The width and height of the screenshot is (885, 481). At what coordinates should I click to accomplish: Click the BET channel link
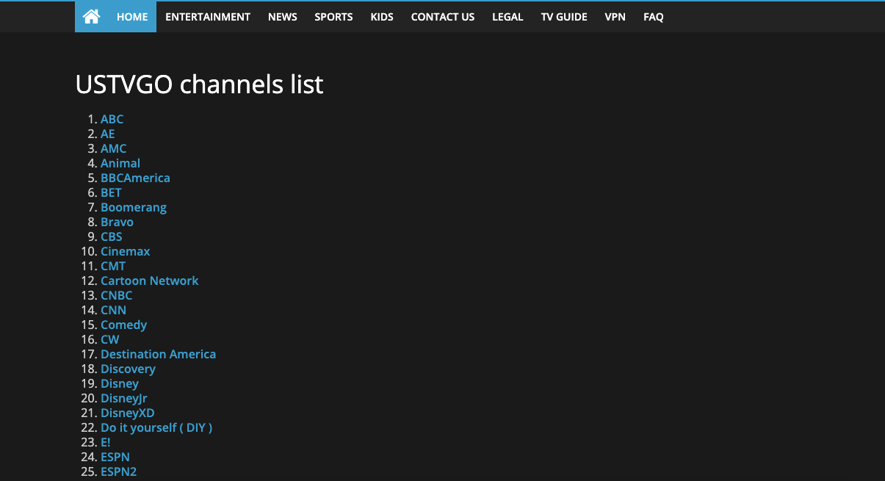click(111, 192)
